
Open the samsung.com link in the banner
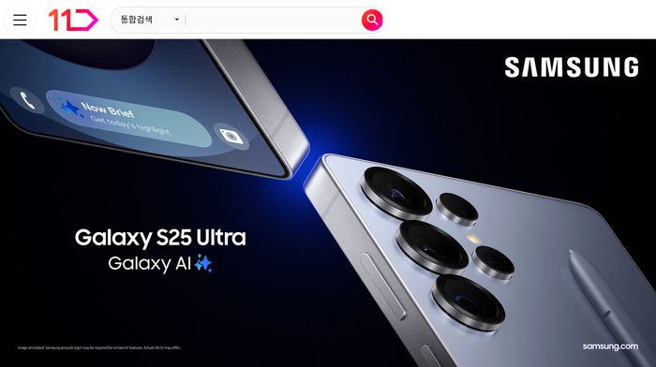click(x=610, y=346)
